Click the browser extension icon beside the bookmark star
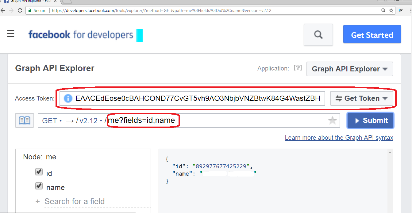 point(401,10)
